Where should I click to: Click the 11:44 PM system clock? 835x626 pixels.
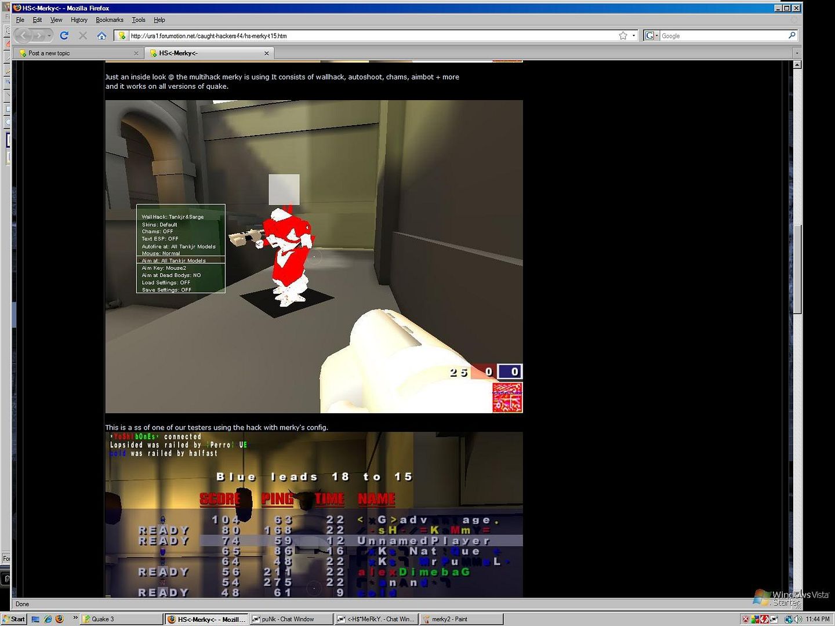tap(817, 619)
